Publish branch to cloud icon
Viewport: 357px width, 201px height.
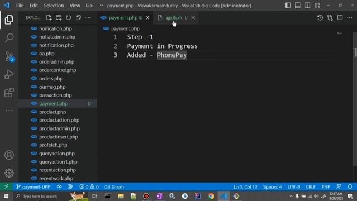point(59,187)
